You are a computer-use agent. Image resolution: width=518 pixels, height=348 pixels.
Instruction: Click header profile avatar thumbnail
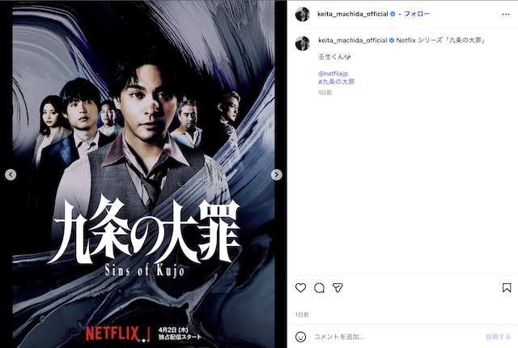(x=302, y=15)
